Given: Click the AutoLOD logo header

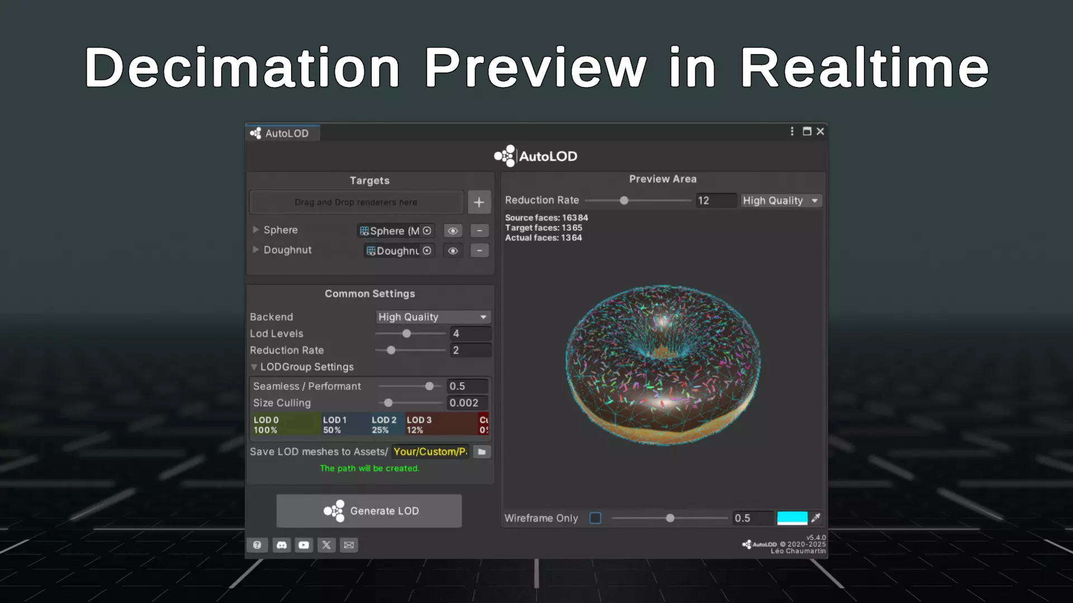Looking at the screenshot, I should pos(535,156).
